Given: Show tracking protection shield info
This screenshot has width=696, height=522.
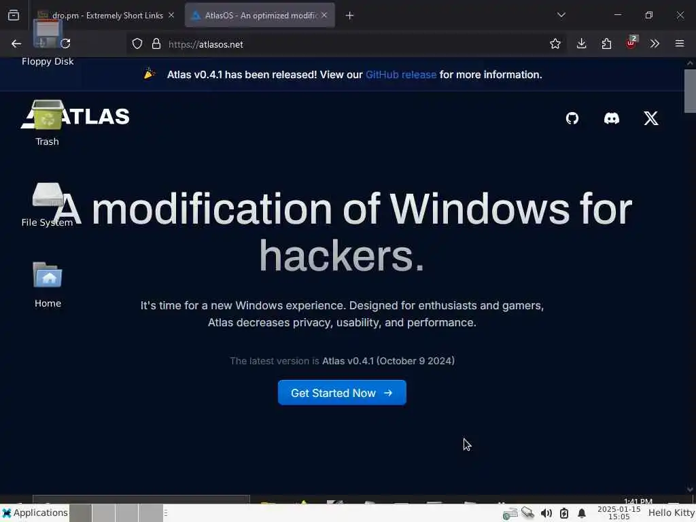Looking at the screenshot, I should point(137,43).
